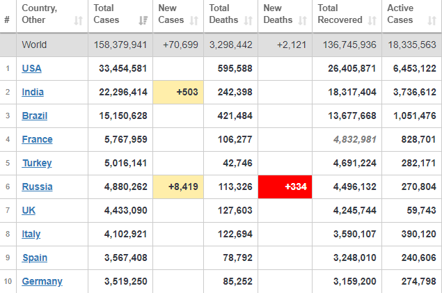Screen dimensions: 442x293
Task: Click the Total Cases sort icon
Action: coord(143,21)
